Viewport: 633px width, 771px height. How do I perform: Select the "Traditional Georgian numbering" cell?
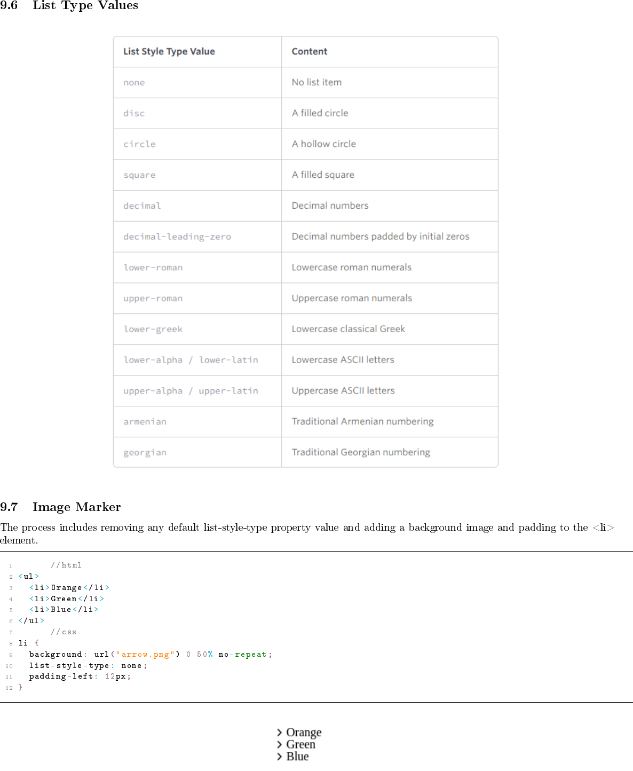pos(360,452)
